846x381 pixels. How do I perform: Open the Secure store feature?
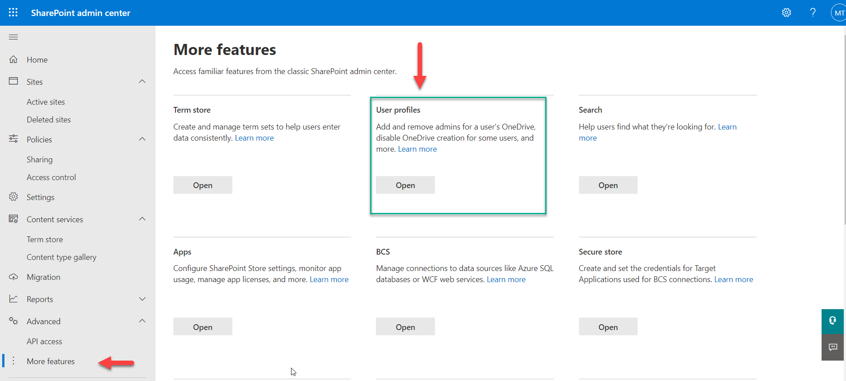pos(608,326)
